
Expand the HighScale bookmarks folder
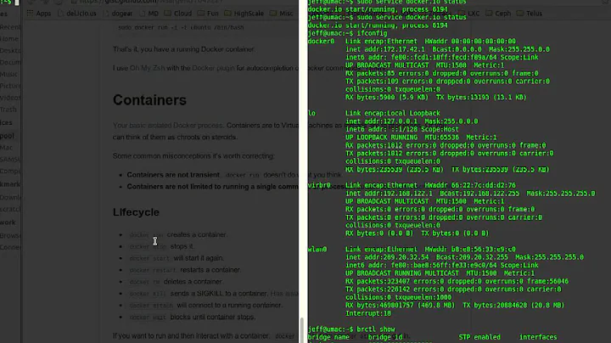[244, 14]
